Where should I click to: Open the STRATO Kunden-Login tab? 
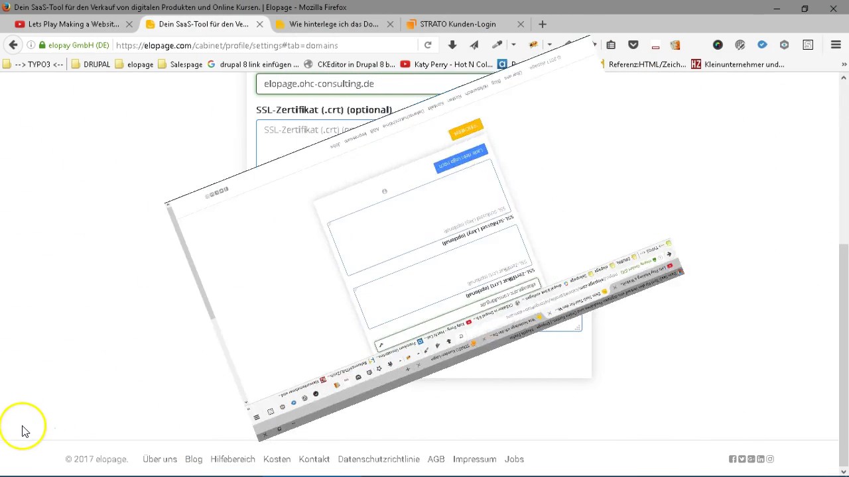458,24
